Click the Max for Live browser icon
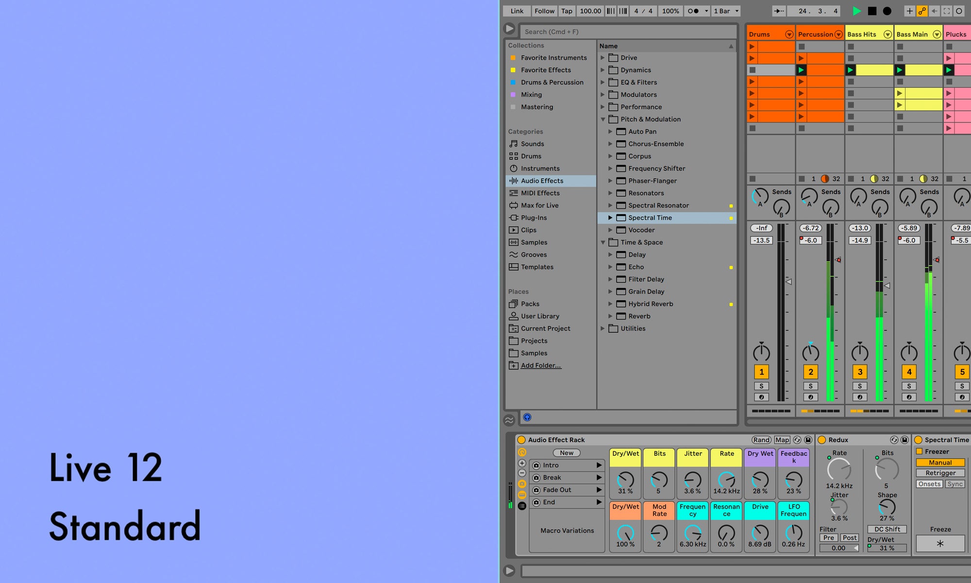 514,205
